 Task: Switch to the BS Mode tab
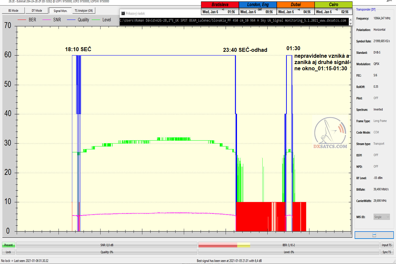[x=14, y=11]
